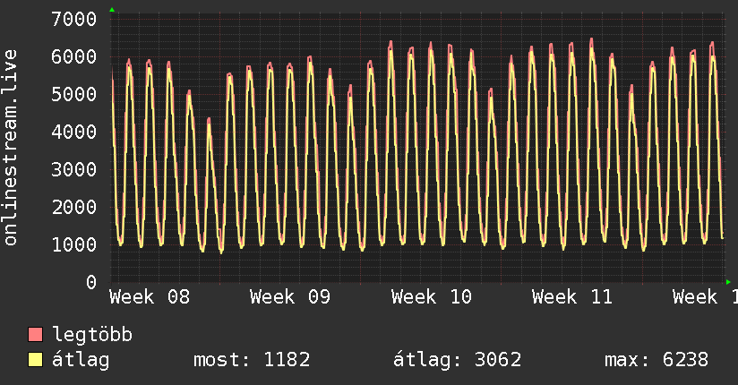This screenshot has width=738, height=385.
Task: Click the green arrow at the x-axis end
Action: pyautogui.click(x=729, y=282)
